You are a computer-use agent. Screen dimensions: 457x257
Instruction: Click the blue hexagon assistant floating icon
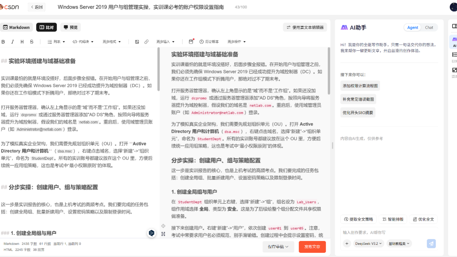click(x=152, y=233)
